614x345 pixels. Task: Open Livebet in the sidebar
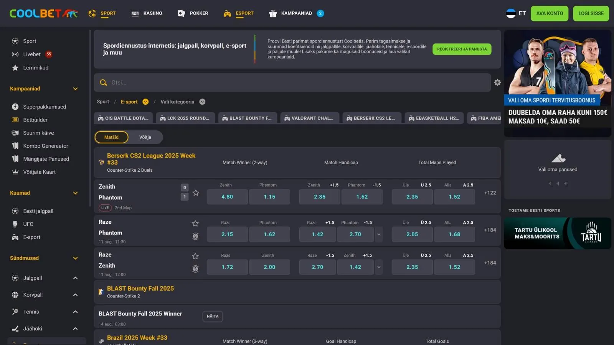point(31,54)
